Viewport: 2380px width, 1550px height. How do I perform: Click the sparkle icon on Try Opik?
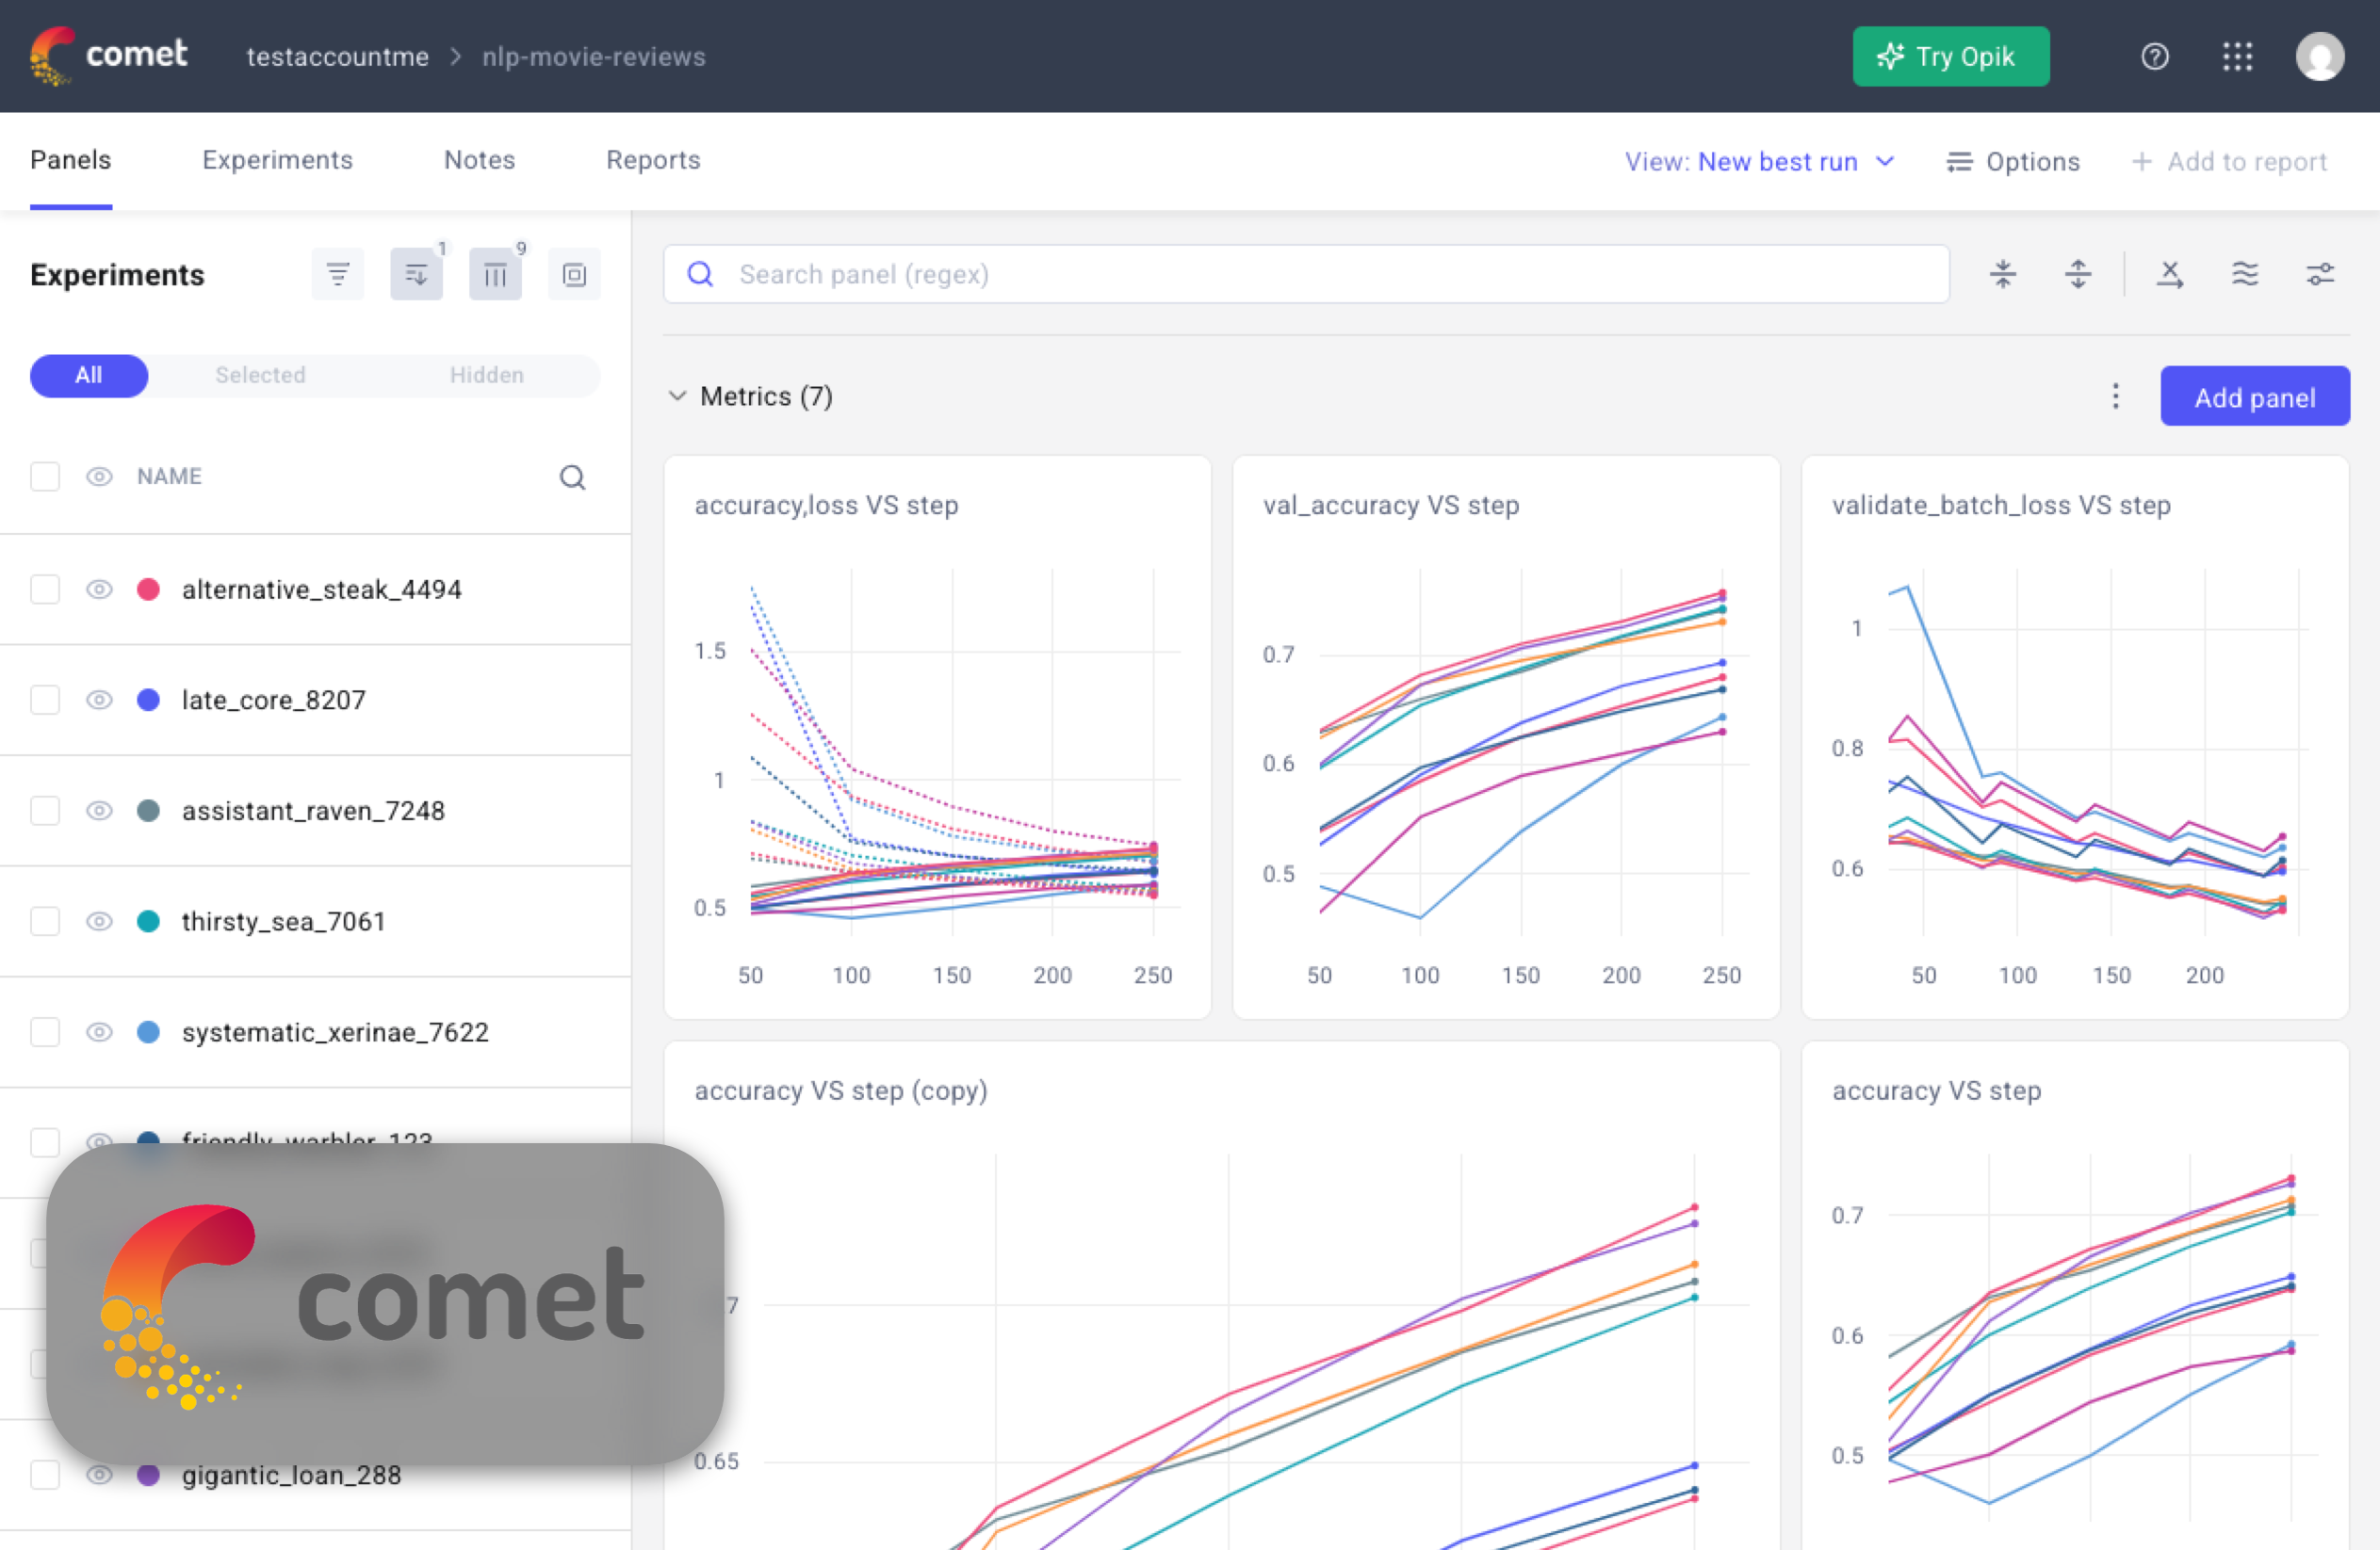click(x=1889, y=57)
